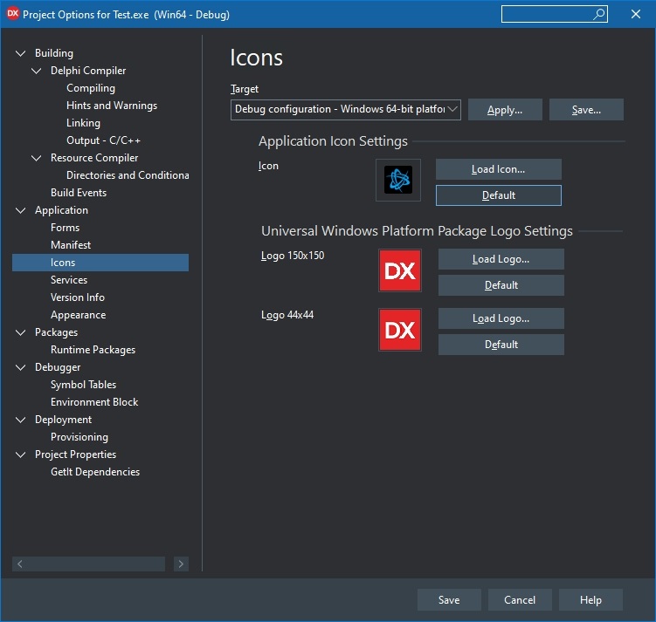Close the Project Options dialog
The height and width of the screenshot is (622, 656).
636,14
